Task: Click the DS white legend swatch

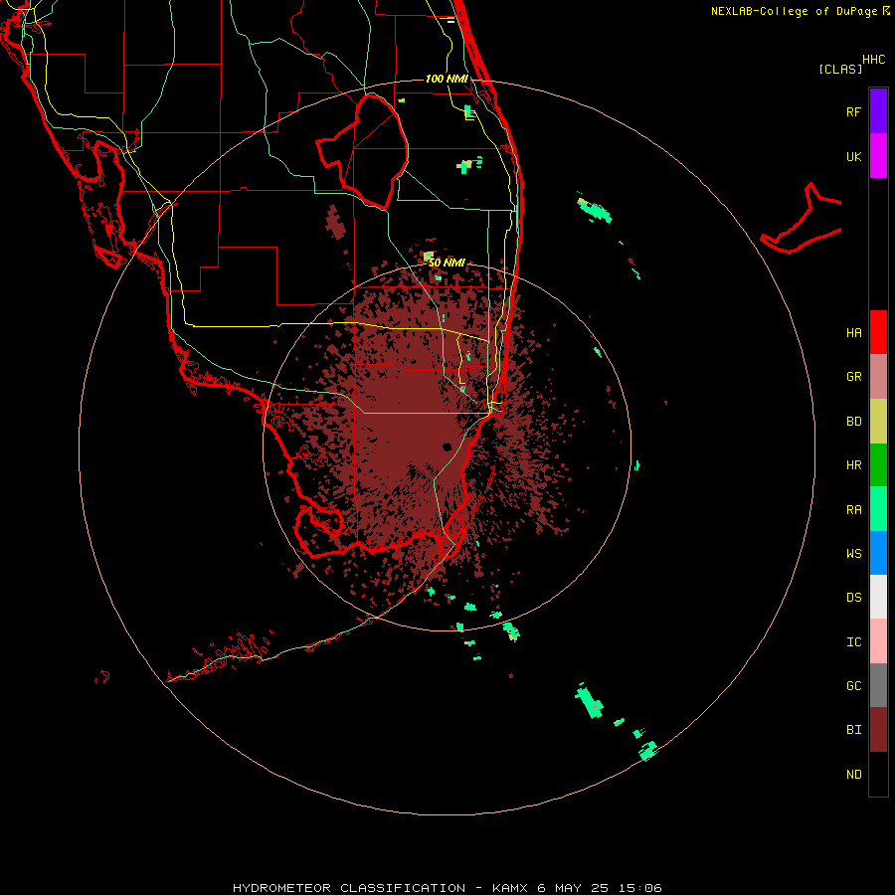Action: [x=878, y=597]
